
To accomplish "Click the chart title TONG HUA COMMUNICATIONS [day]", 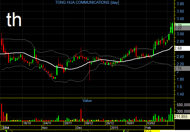I will (87, 2).
